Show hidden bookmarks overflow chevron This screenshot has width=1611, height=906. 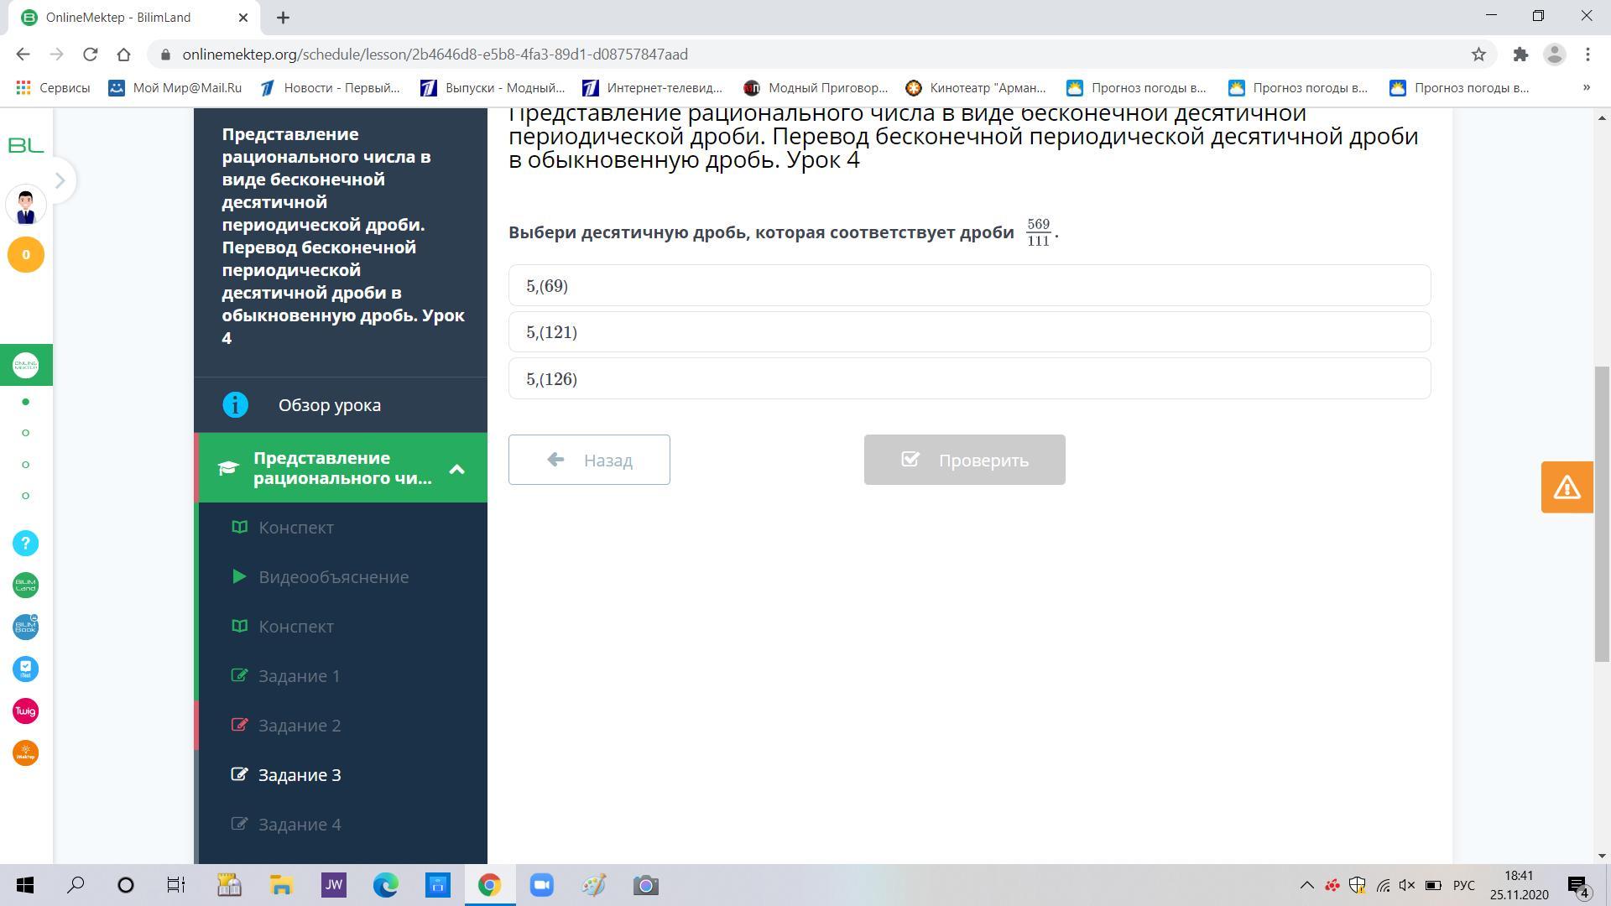tap(1586, 87)
